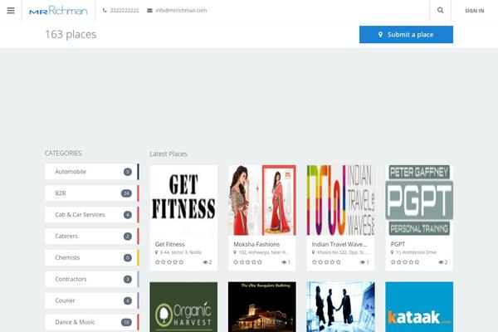Click the star rating on Get Fitness
This screenshot has width=498, height=332.
coord(169,262)
